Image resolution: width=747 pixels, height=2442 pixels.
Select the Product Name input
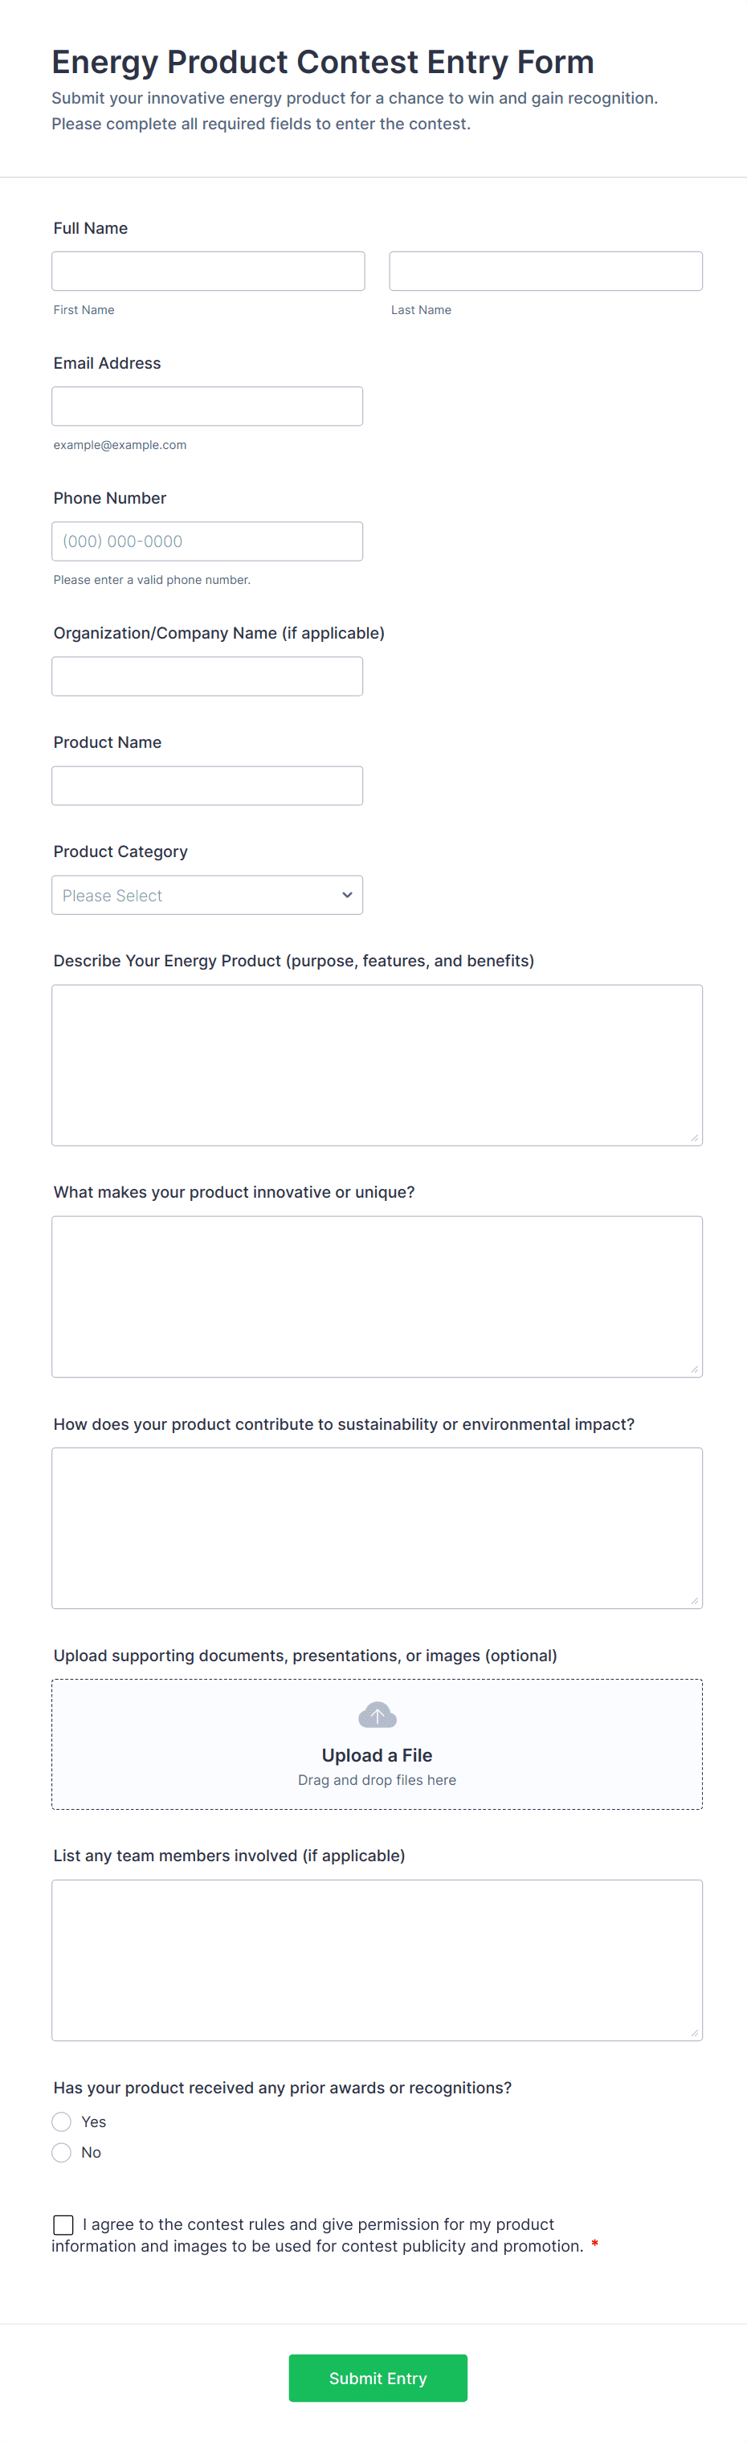point(206,784)
